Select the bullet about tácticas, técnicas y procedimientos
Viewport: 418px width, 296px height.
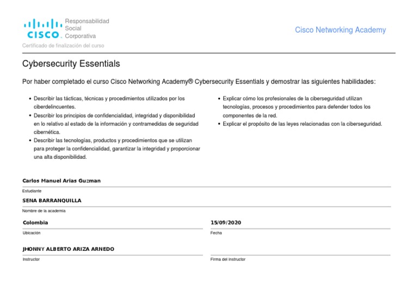pos(109,103)
